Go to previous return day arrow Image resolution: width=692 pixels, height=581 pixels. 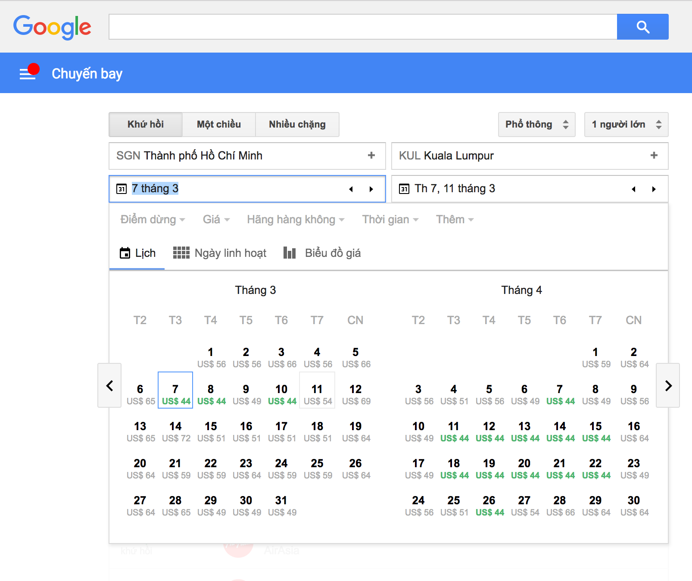634,189
